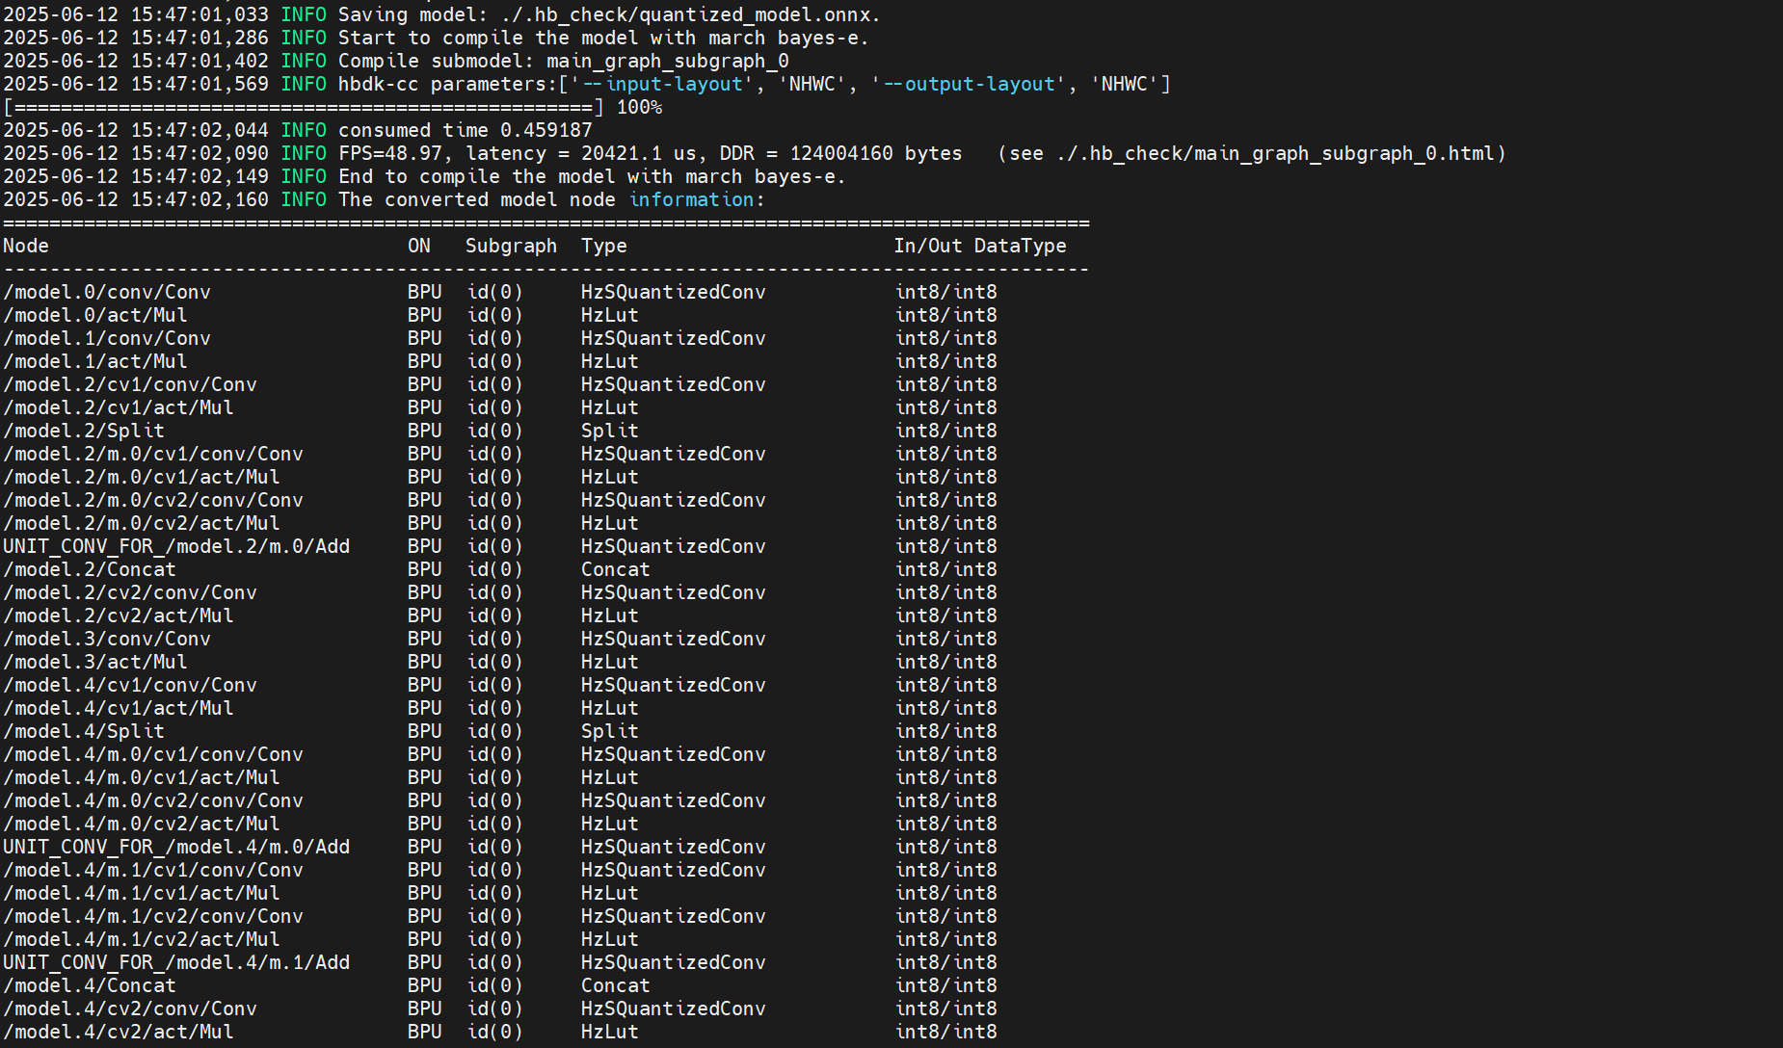Click the '/model.4/Split' node name
1783x1048 pixels.
pyautogui.click(x=84, y=731)
